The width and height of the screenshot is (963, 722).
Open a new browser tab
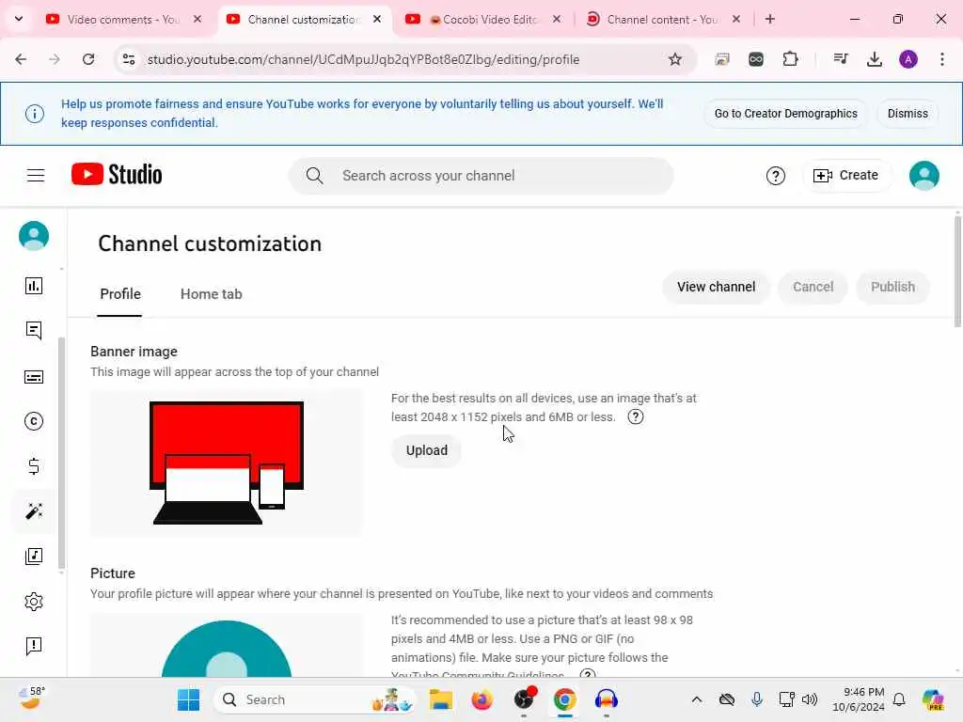pyautogui.click(x=769, y=19)
